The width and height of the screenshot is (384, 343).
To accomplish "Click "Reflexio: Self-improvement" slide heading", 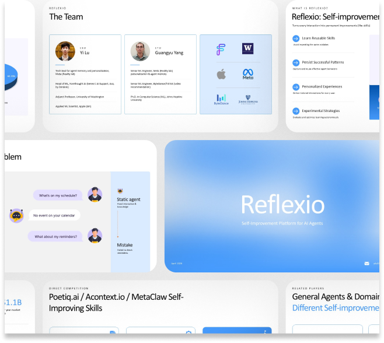I will [x=335, y=17].
